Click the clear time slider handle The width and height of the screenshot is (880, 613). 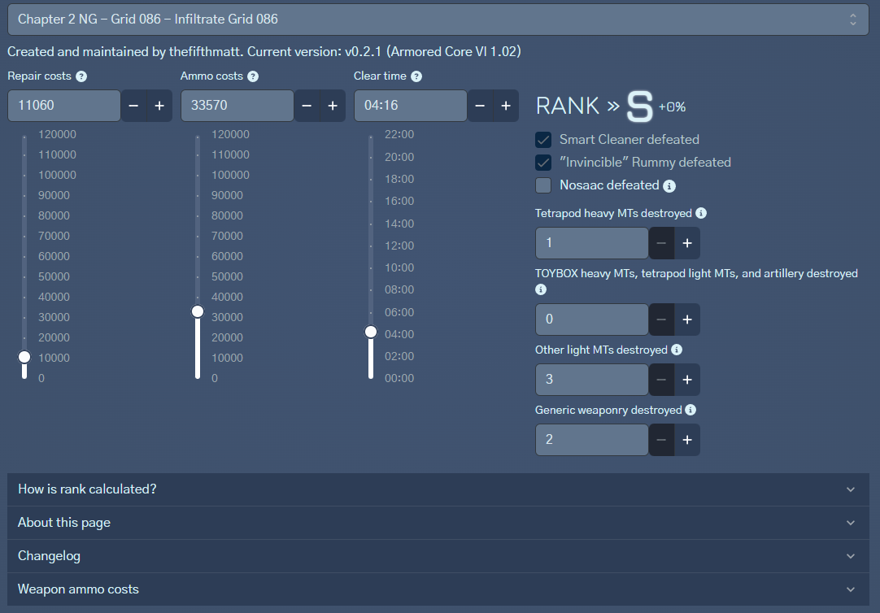click(x=371, y=332)
